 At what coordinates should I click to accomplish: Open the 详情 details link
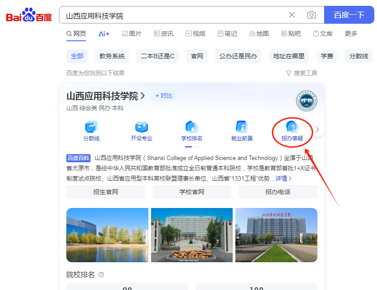(283, 178)
